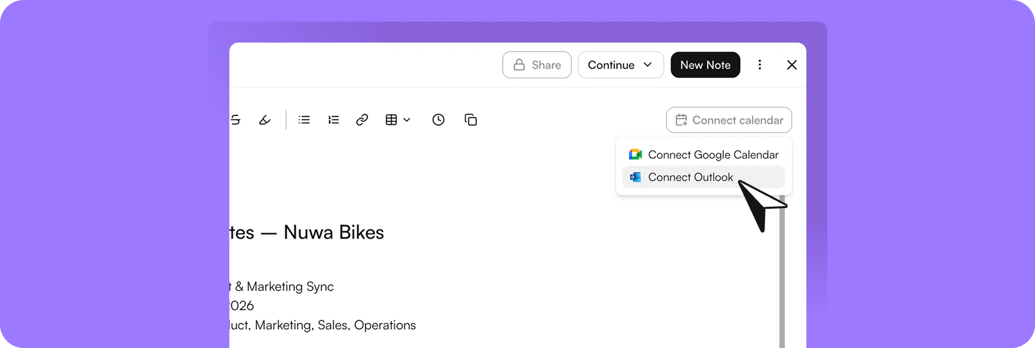Create a New Note
The width and height of the screenshot is (1035, 348).
(706, 65)
